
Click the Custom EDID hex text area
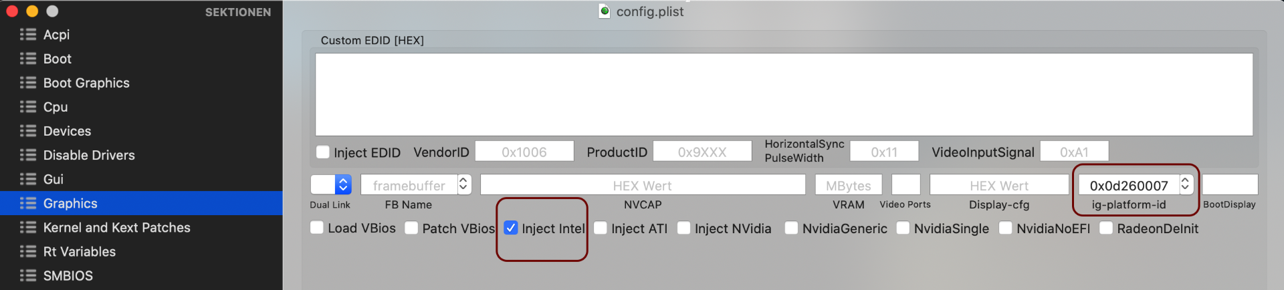tap(784, 94)
